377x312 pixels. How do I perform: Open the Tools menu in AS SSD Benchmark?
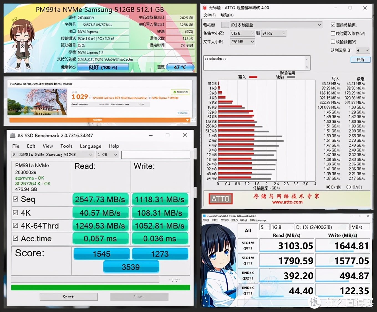(x=66, y=146)
